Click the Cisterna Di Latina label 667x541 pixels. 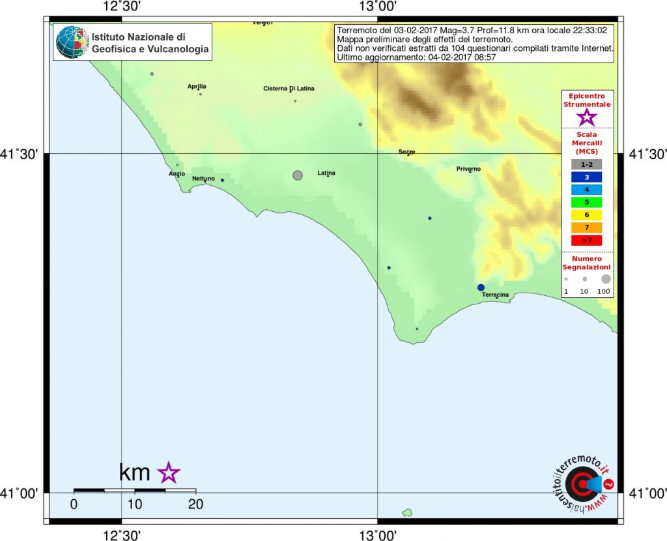click(x=289, y=89)
